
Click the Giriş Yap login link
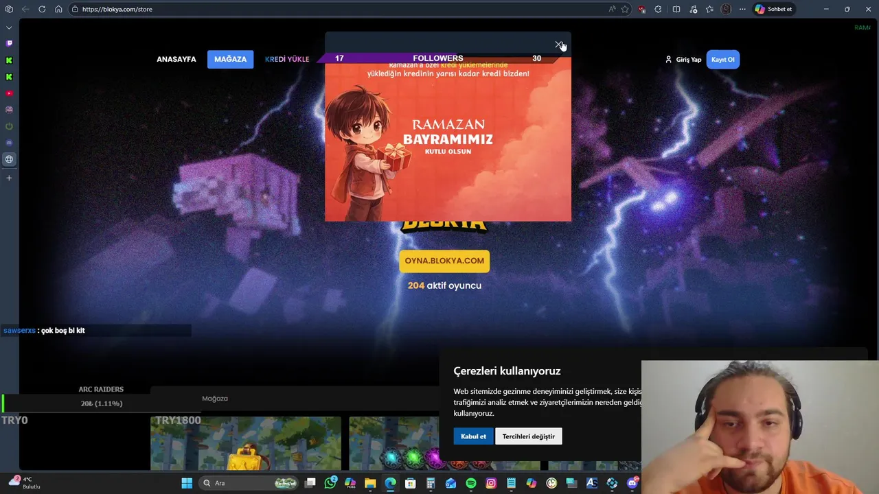pos(683,60)
